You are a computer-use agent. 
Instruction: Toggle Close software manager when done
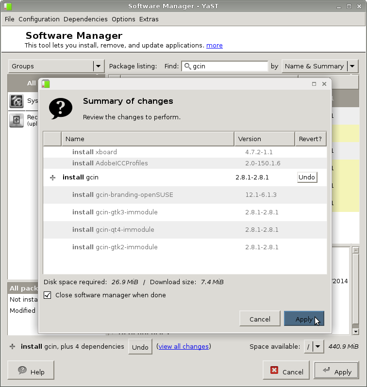coord(48,295)
